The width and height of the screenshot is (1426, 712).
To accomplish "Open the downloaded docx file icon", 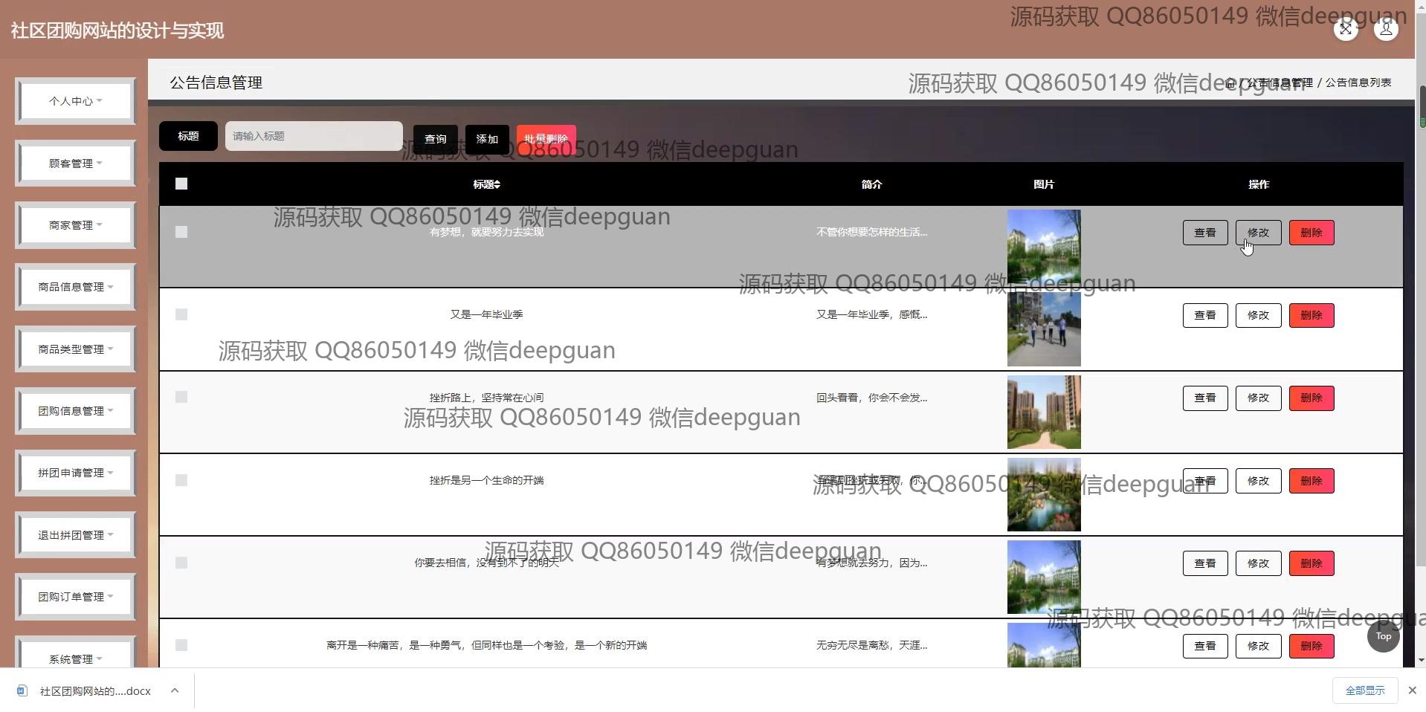I will click(x=22, y=690).
